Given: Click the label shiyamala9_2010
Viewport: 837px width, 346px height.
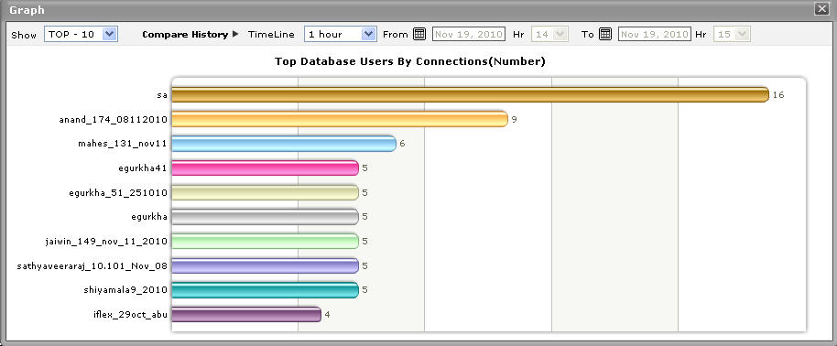Looking at the screenshot, I should [x=125, y=290].
